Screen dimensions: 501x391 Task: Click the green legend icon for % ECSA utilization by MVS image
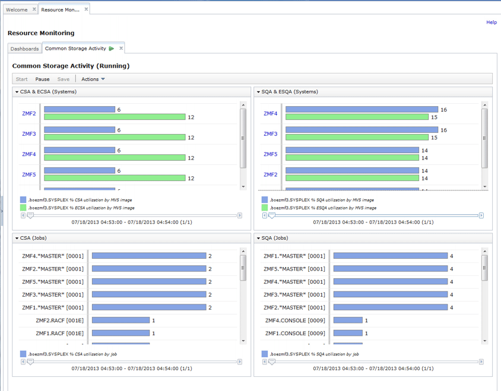tap(24, 209)
